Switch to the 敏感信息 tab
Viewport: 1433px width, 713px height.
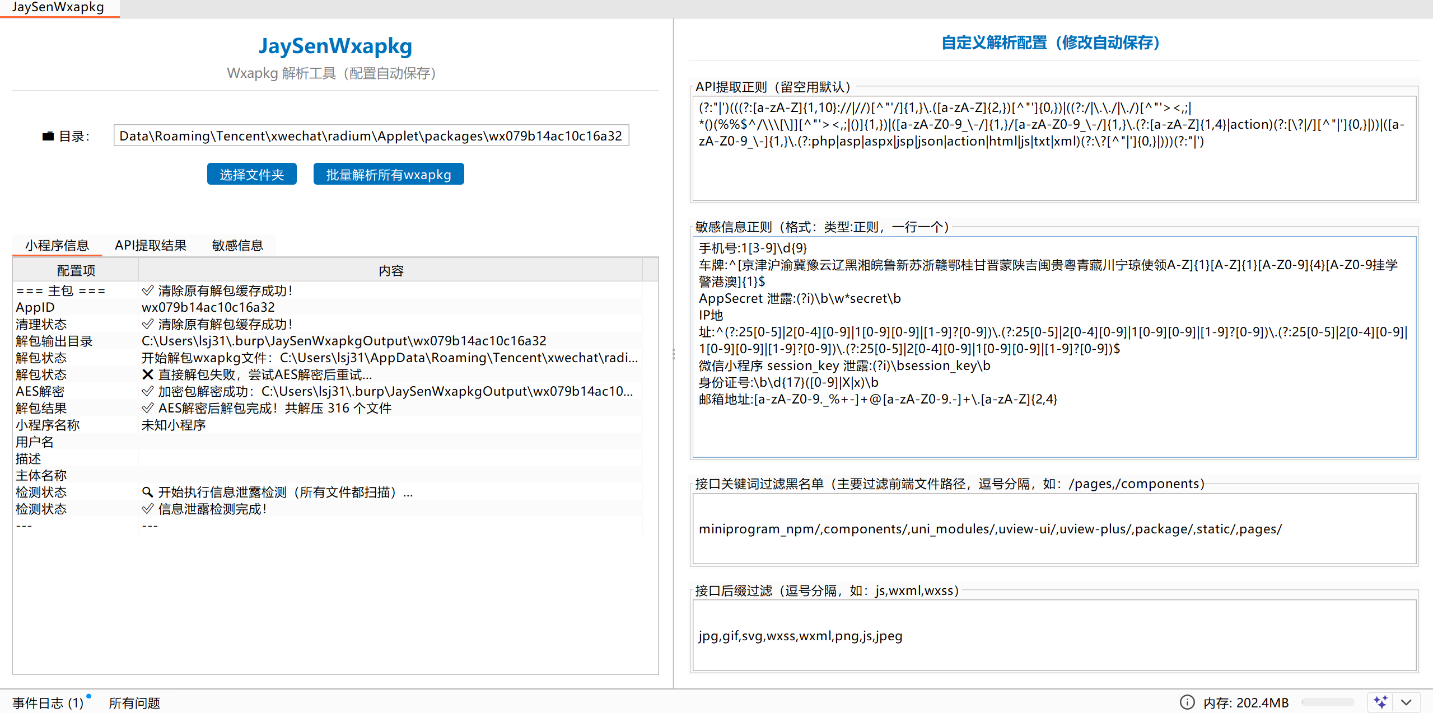[x=237, y=245]
